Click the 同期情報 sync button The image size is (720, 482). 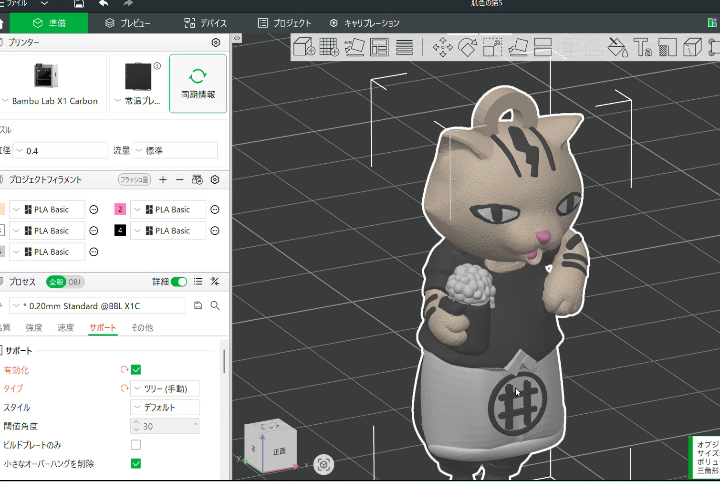tap(198, 84)
